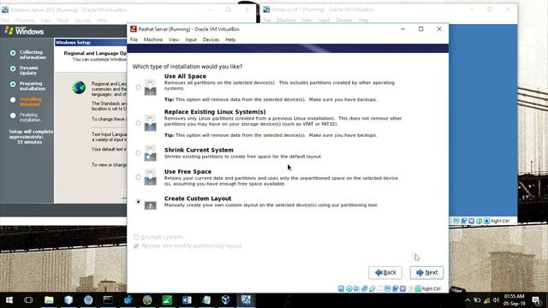Click audio indicator in Redhat status bar
Image resolution: width=548 pixels, height=308 pixels.
[356, 288]
